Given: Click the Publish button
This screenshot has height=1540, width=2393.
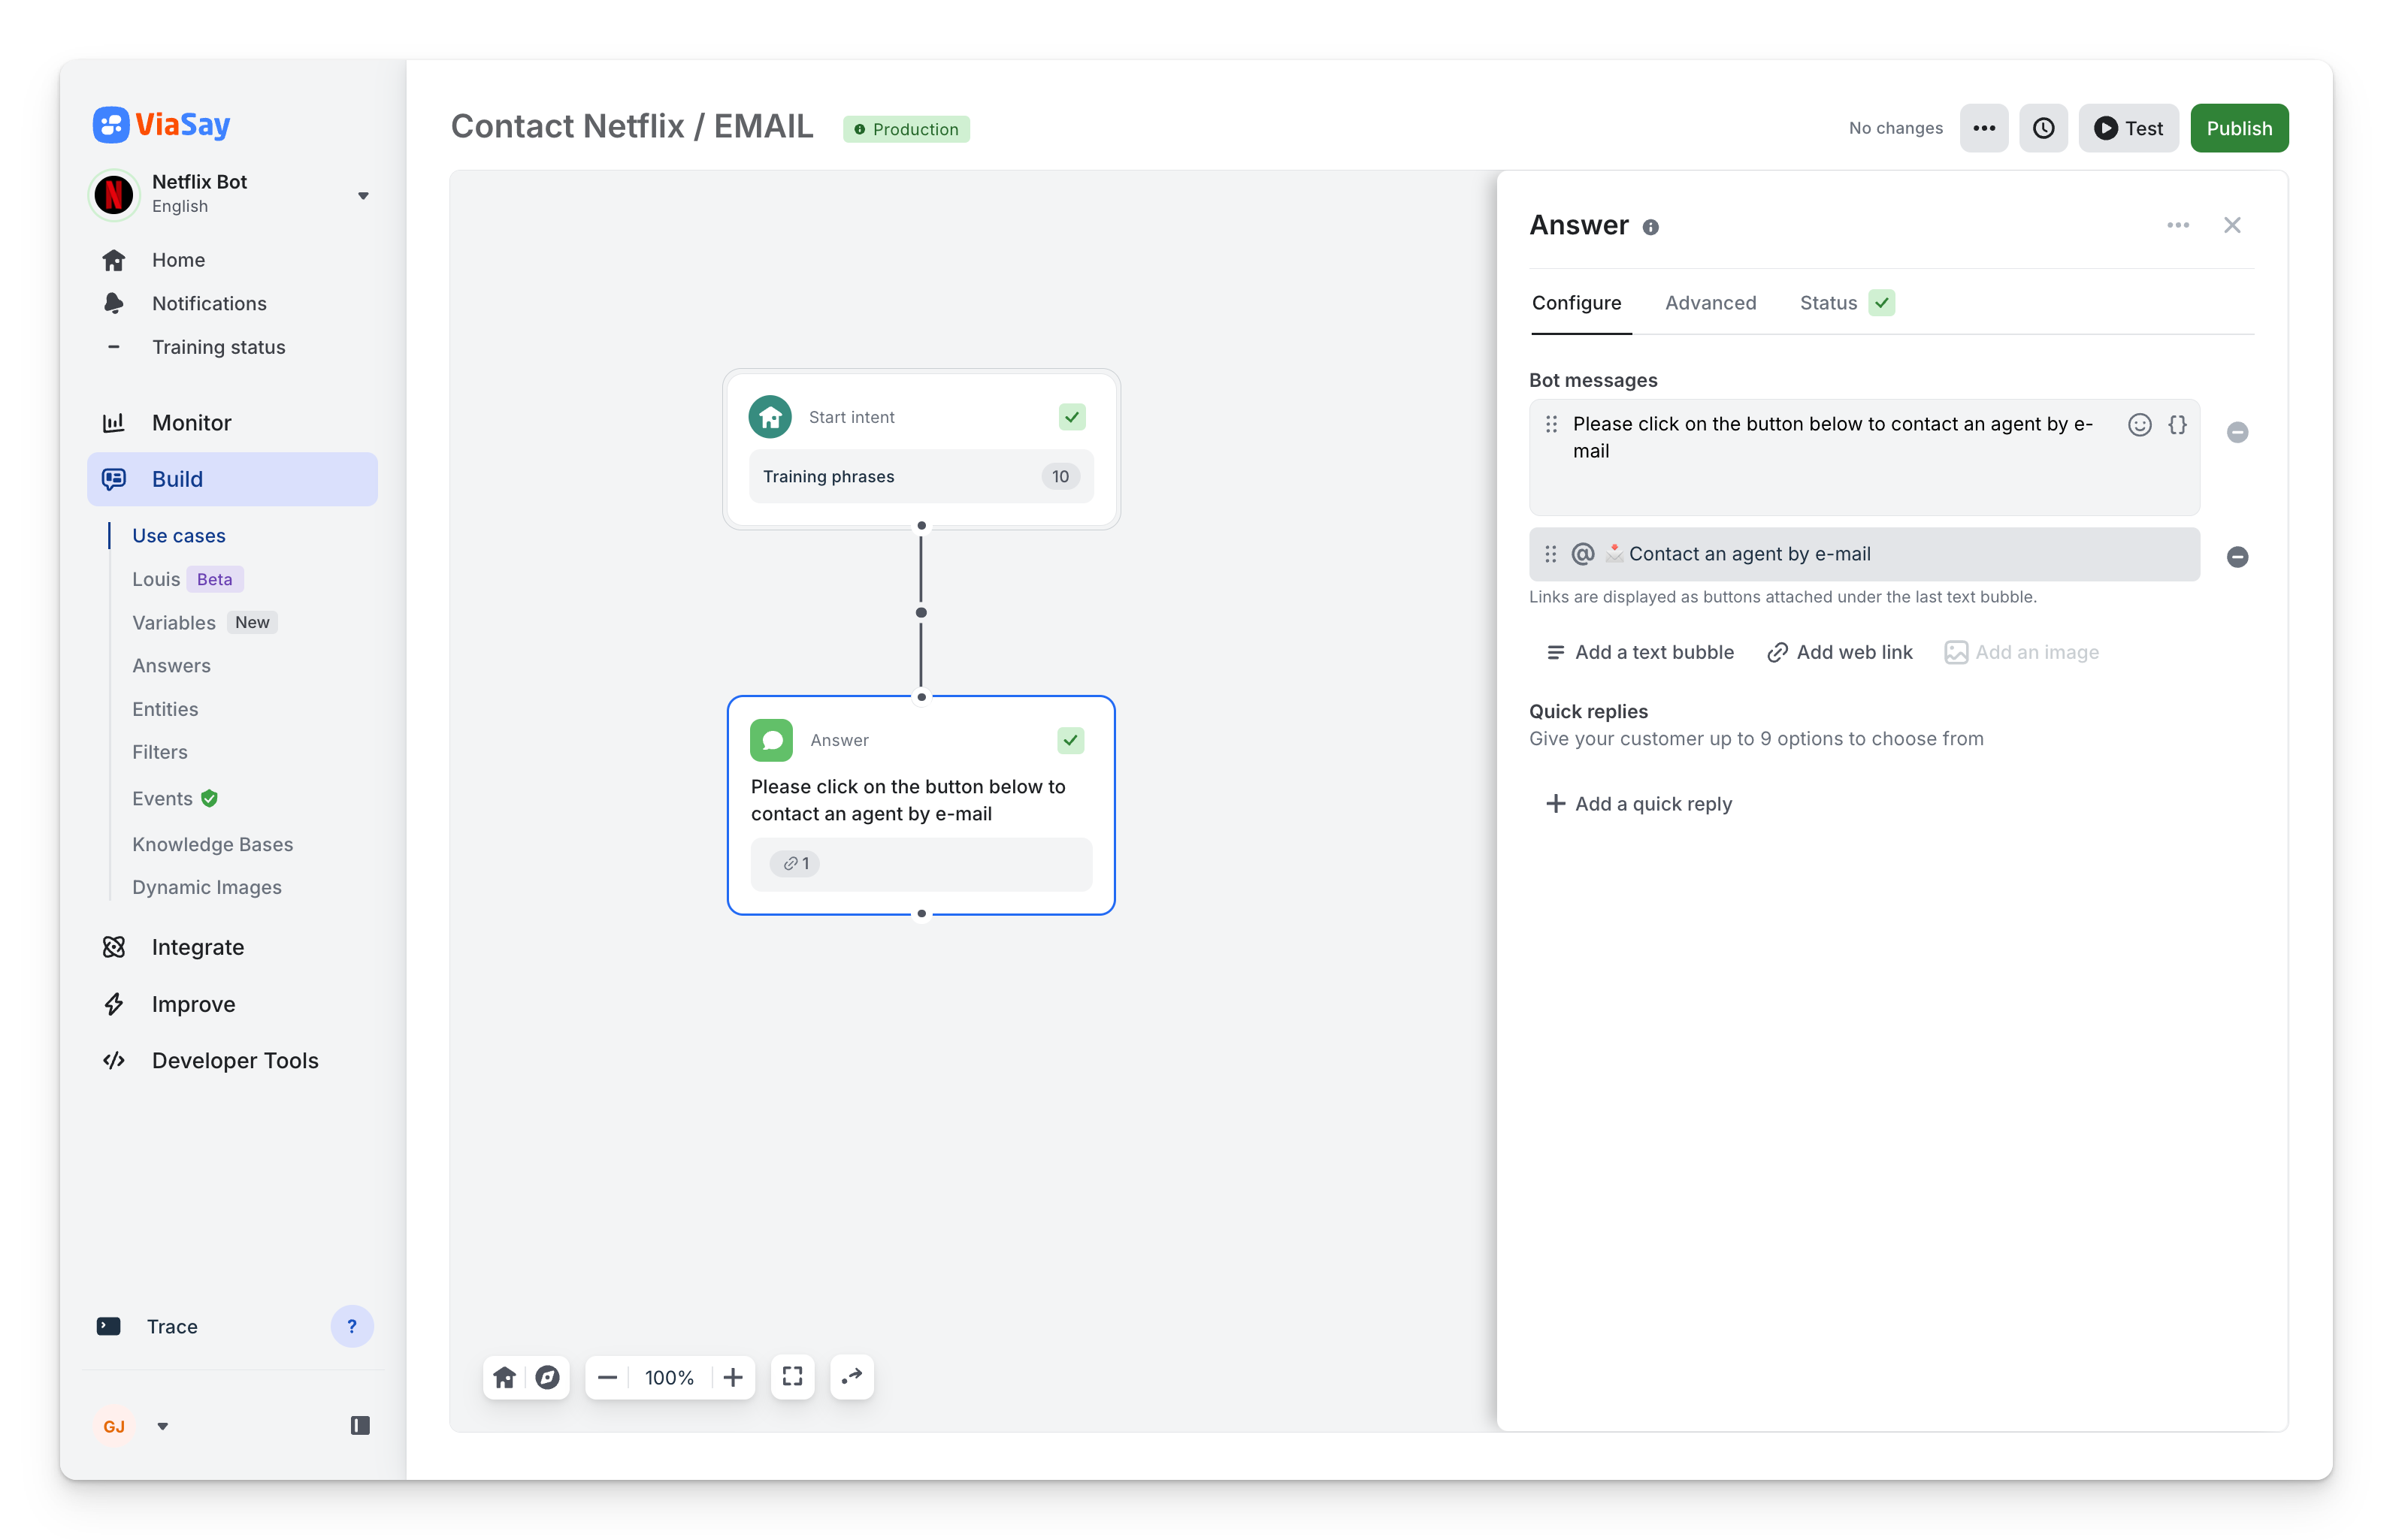Looking at the screenshot, I should [2239, 128].
